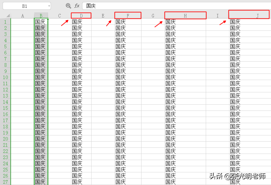Viewport: 271px width, 185px height.
Task: Select row 27 header
Action: tap(6, 182)
